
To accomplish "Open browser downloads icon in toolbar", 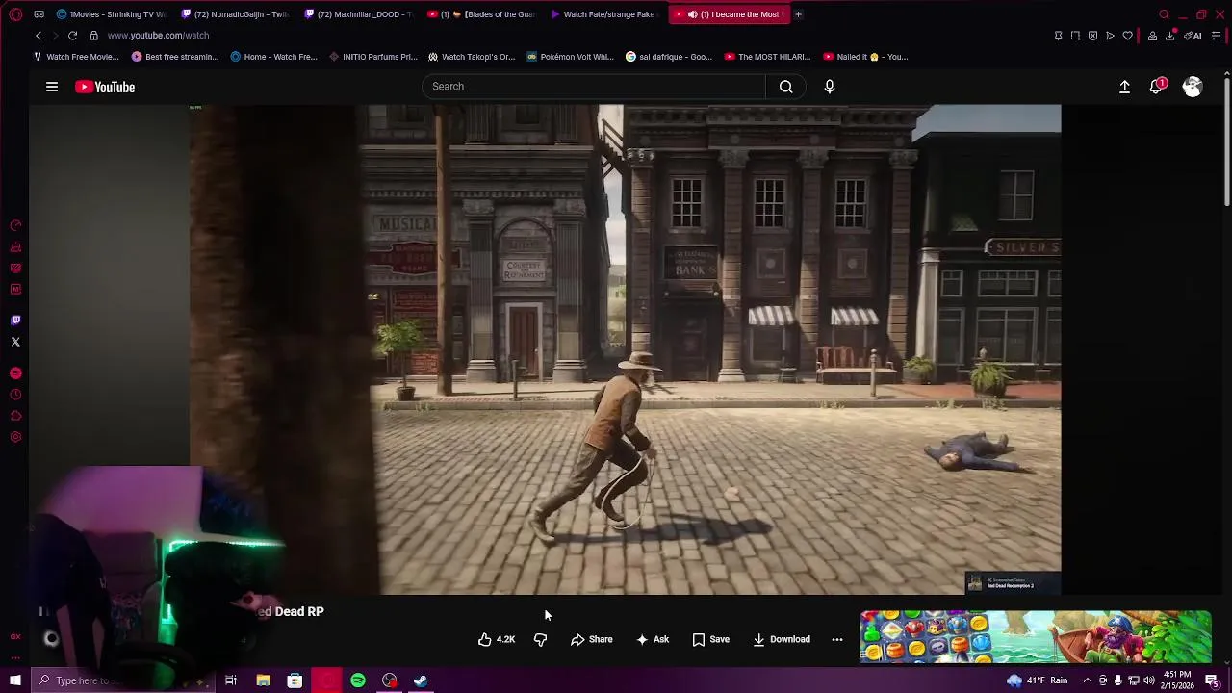I will (x=1170, y=36).
